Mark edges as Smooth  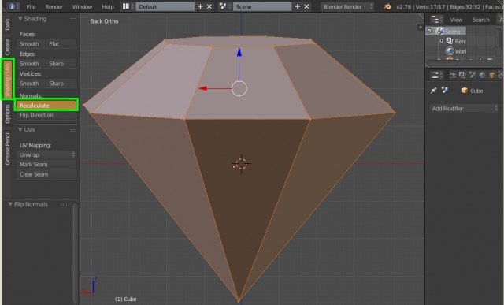pyautogui.click(x=31, y=64)
